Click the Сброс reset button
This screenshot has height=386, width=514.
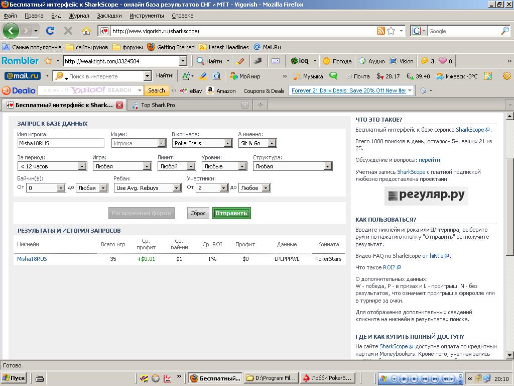(x=198, y=213)
